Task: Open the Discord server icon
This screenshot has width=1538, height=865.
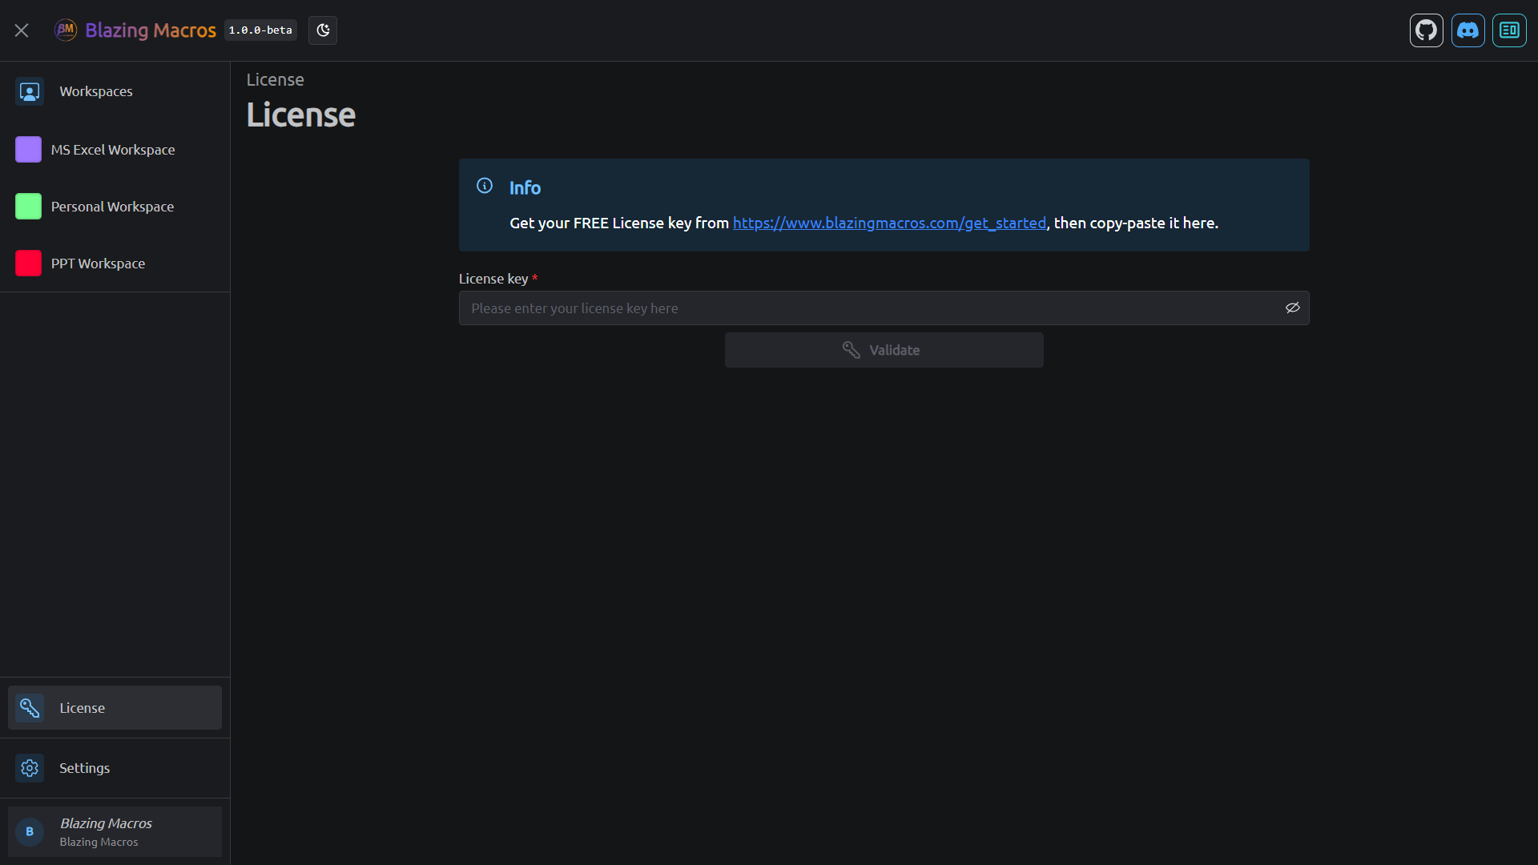Action: coord(1468,30)
